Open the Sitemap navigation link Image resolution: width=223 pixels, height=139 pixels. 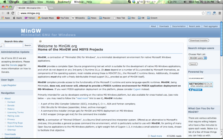pos(12,130)
